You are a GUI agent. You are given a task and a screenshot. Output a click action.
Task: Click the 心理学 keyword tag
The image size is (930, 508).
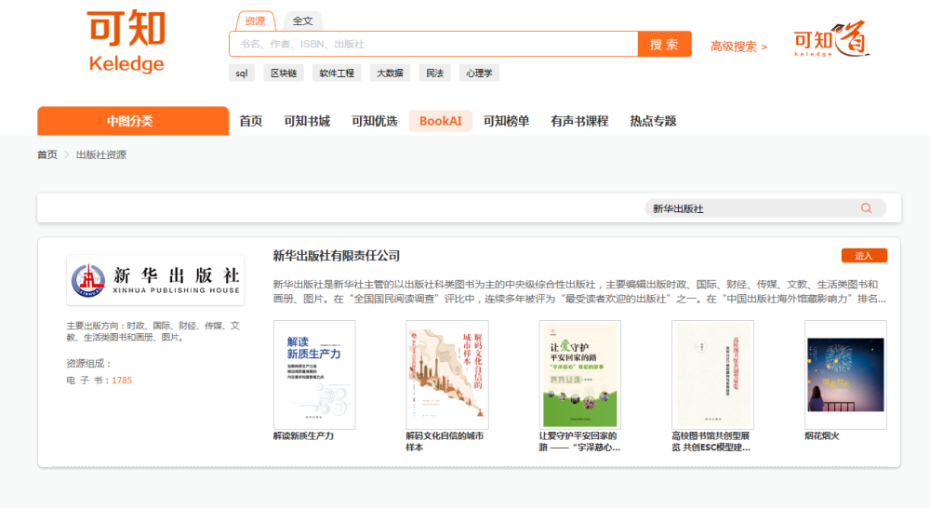pos(479,73)
